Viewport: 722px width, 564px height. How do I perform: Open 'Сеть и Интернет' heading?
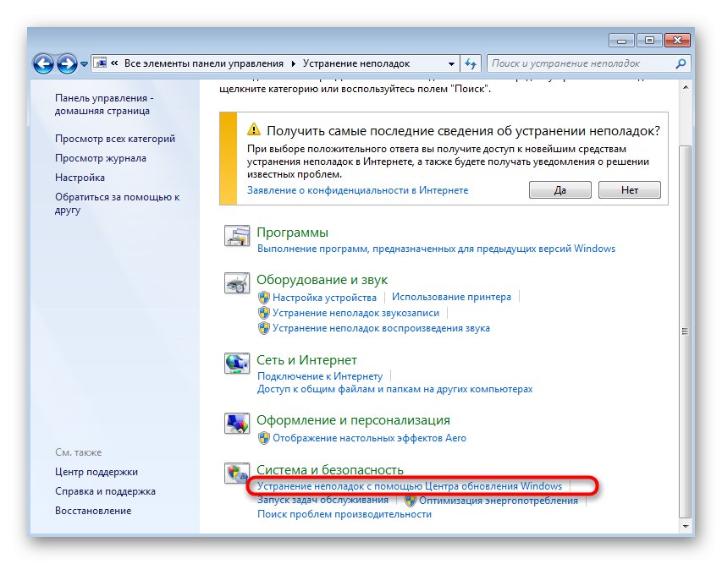pos(306,359)
